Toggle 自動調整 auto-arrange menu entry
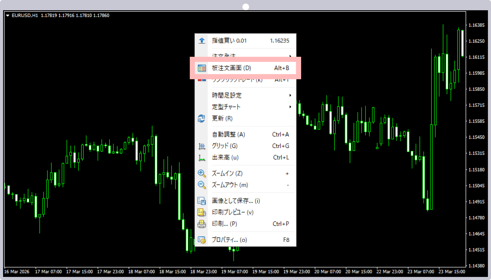Viewport: 491px width, 280px height. click(228, 135)
